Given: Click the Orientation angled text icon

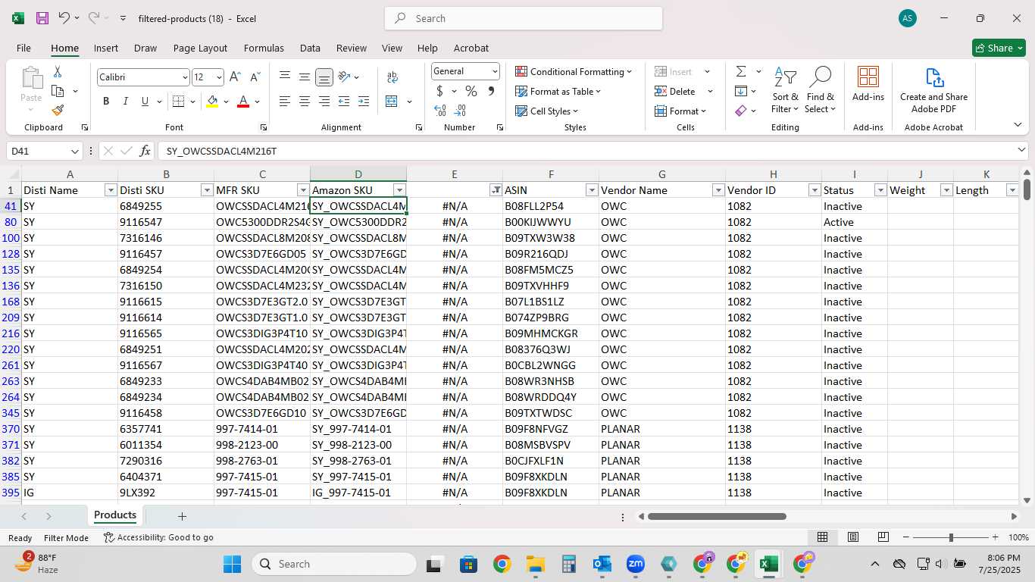Looking at the screenshot, I should [x=344, y=77].
